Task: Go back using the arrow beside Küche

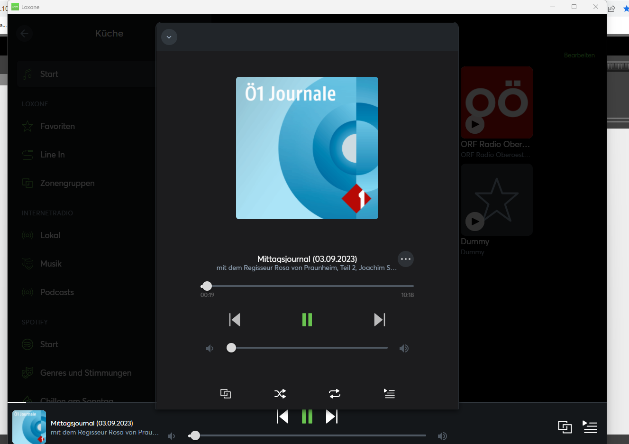Action: [x=25, y=33]
